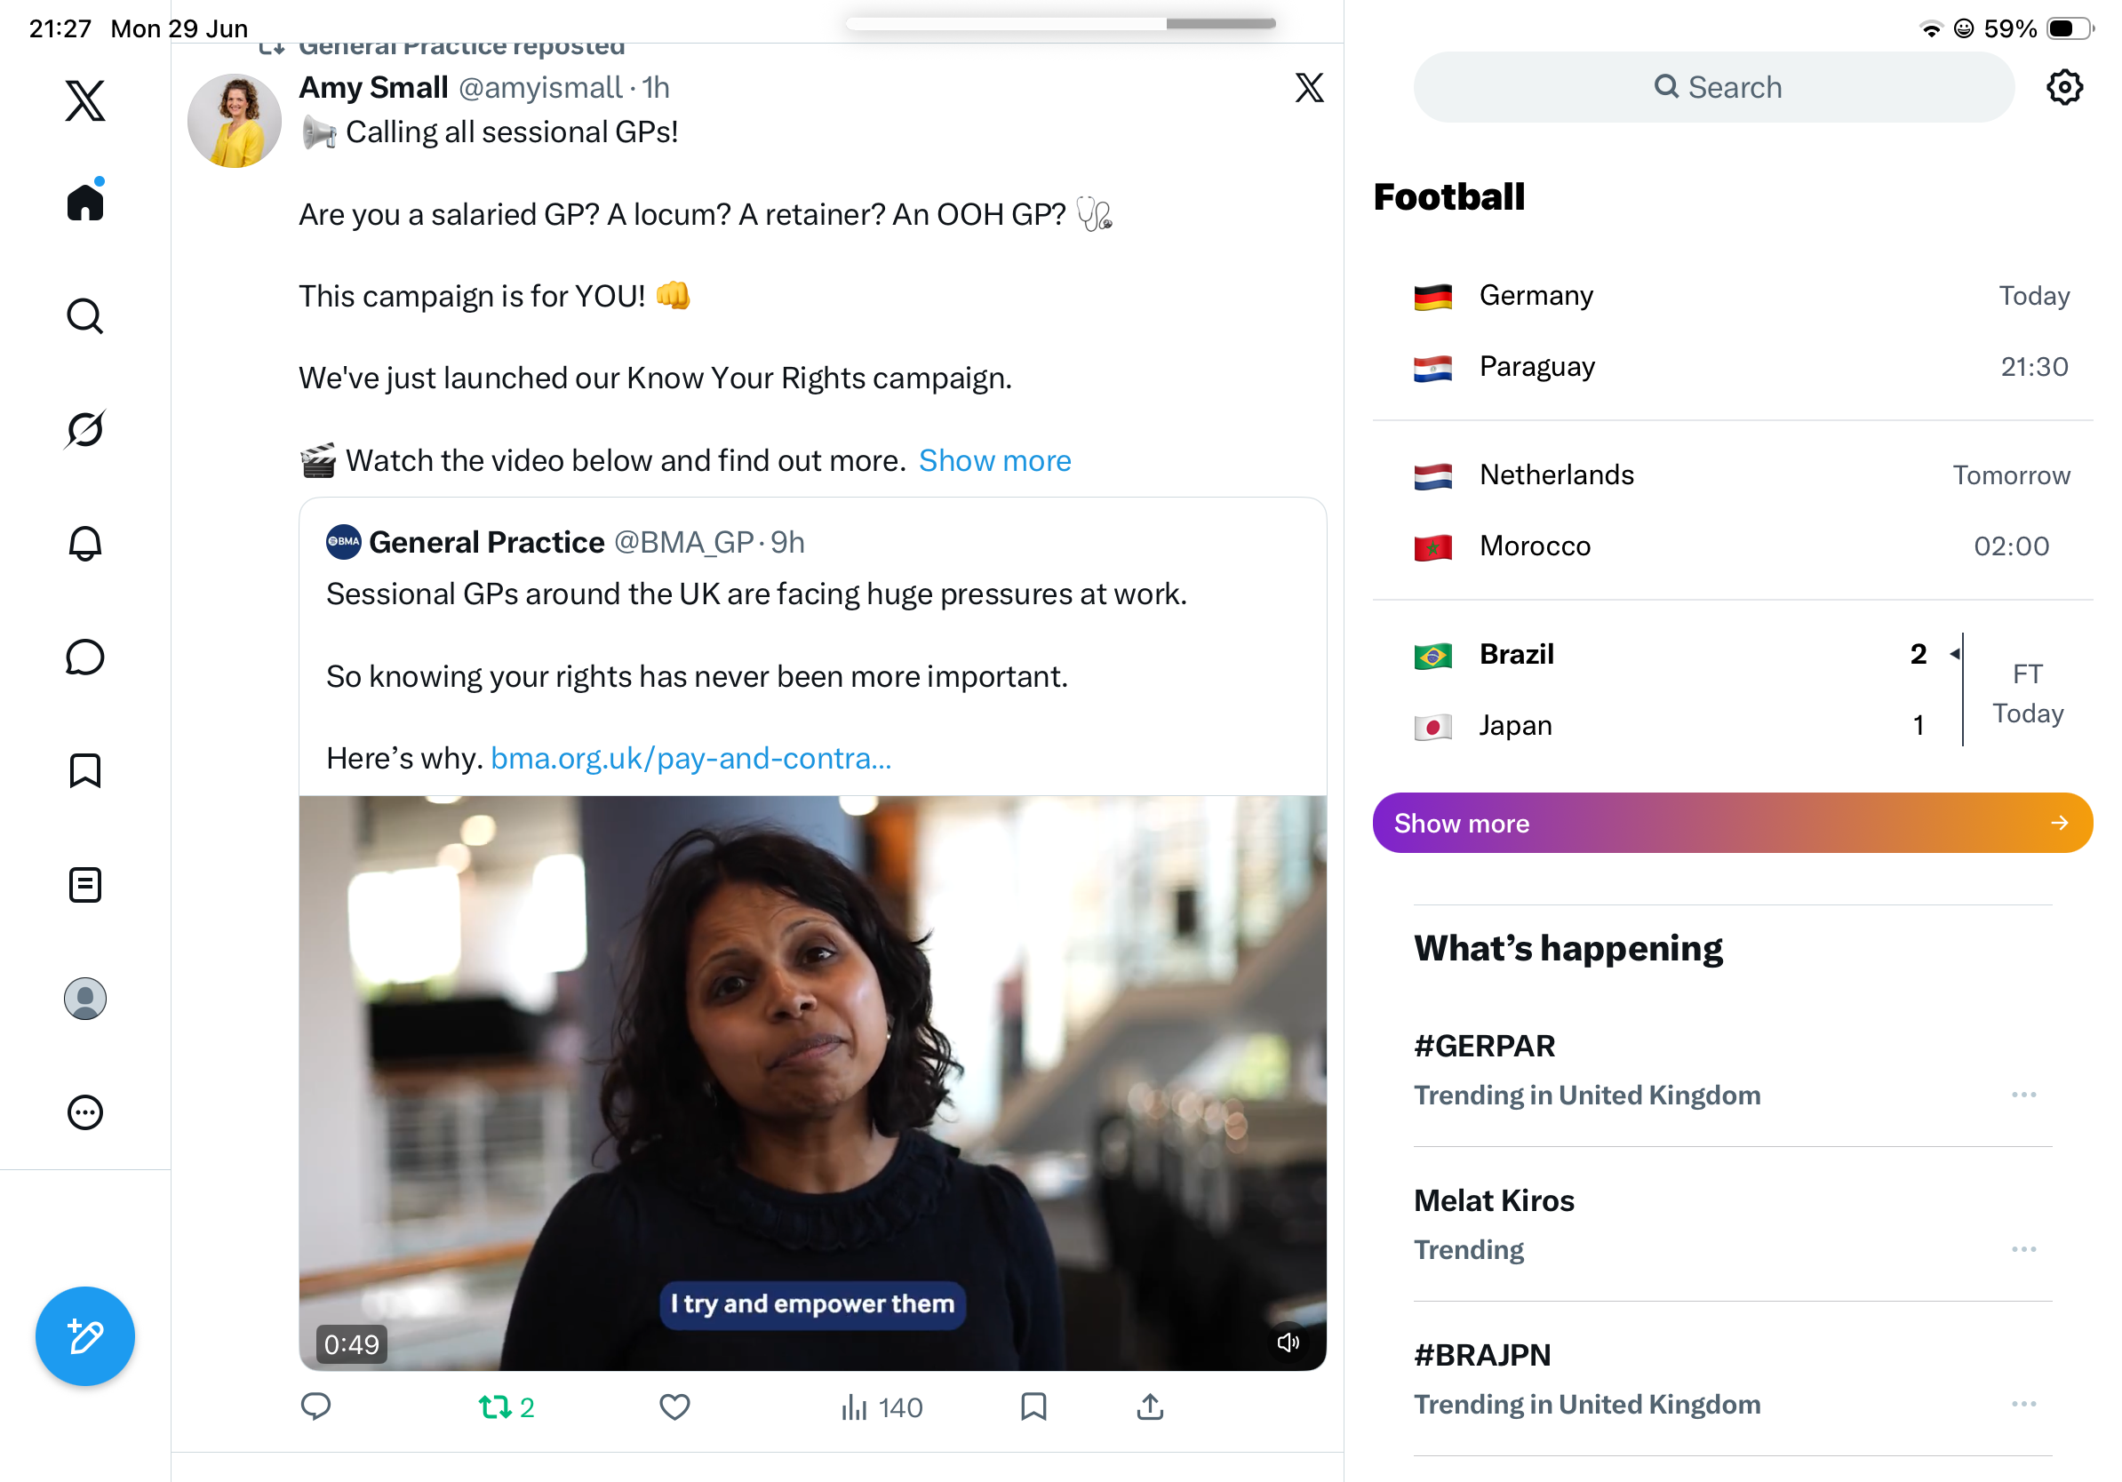This screenshot has height=1482, width=2122.
Task: Open the bma.org.uk pay-and-contracts link
Action: click(x=690, y=758)
